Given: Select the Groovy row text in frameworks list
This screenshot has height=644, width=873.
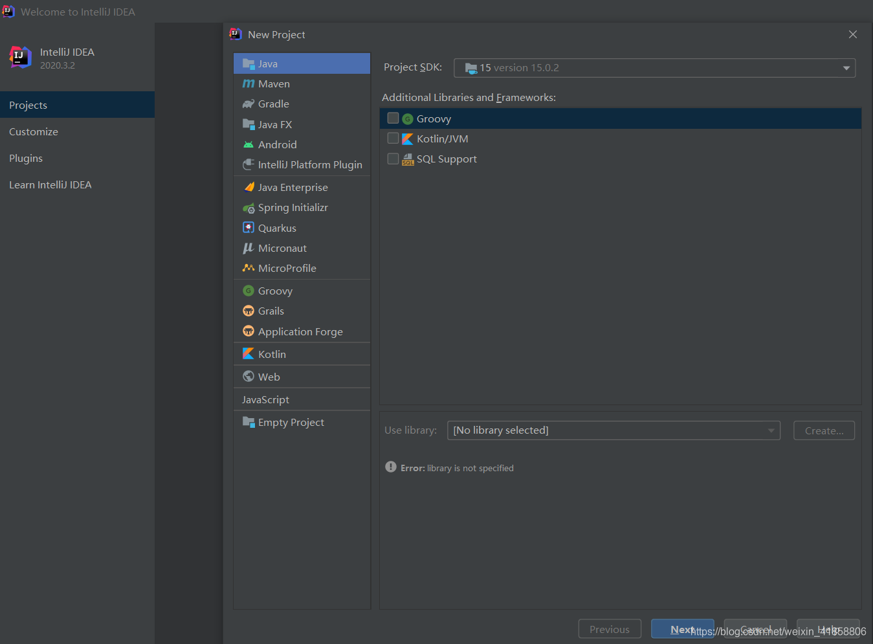Looking at the screenshot, I should (434, 118).
